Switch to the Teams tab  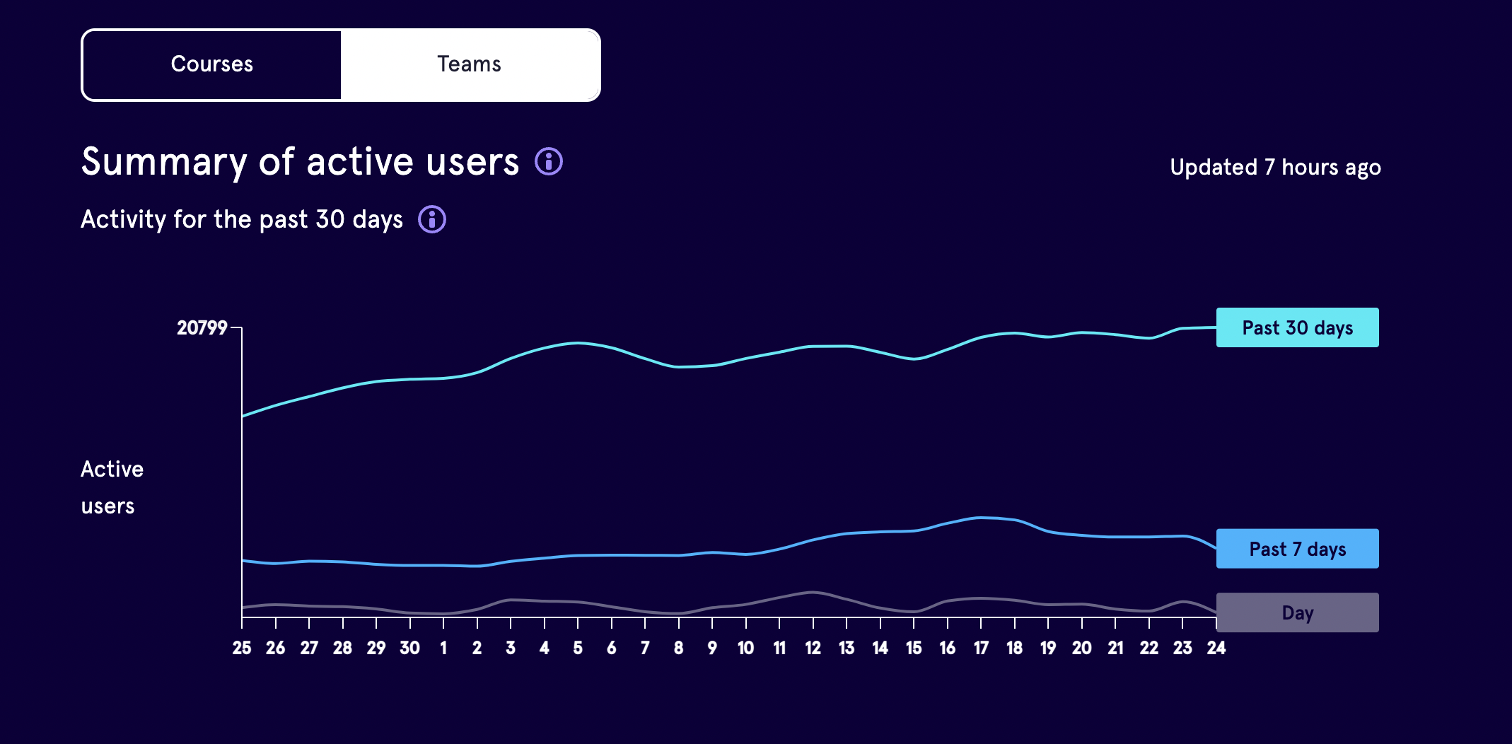click(470, 64)
